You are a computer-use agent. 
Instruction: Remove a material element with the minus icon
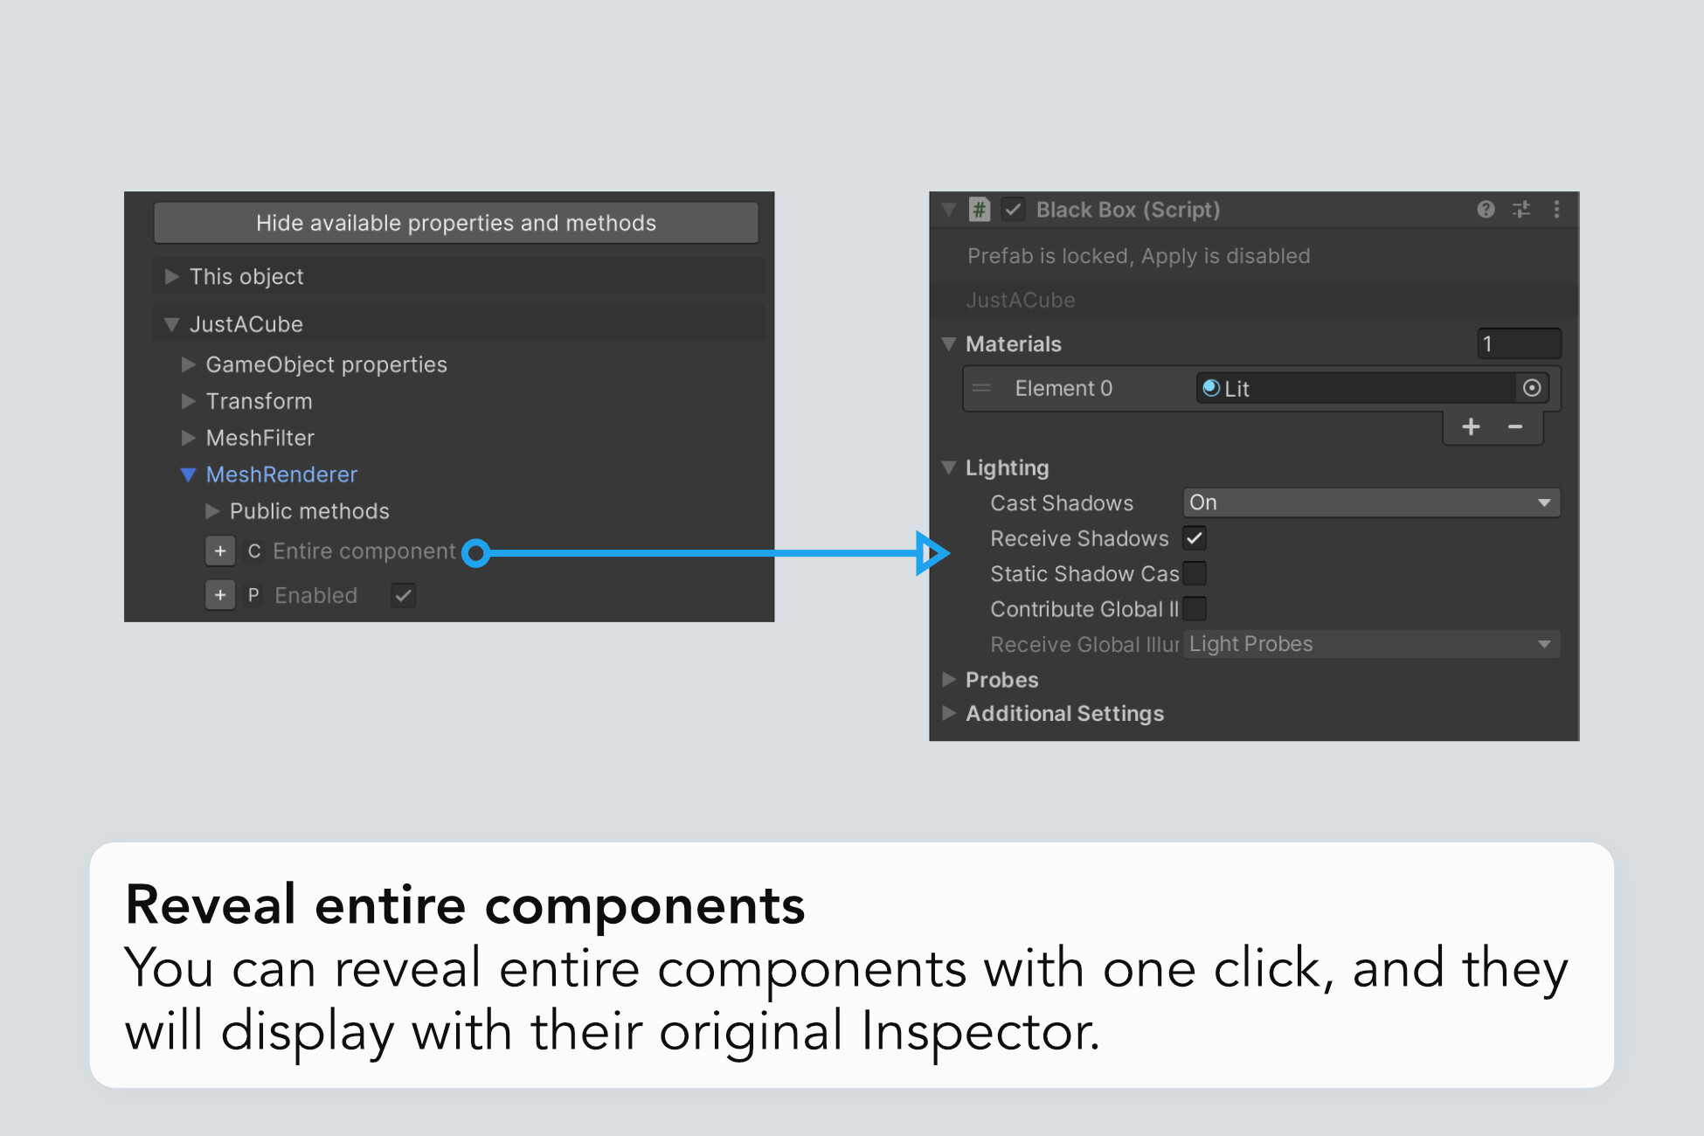point(1515,426)
